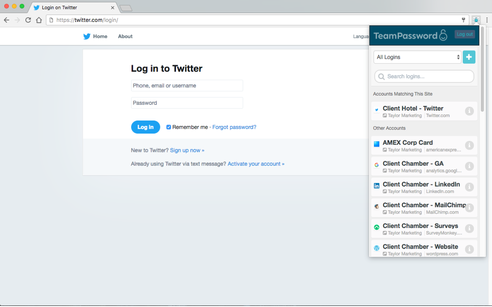Show info for AMEX Corp Card
The width and height of the screenshot is (492, 307).
pos(469,145)
